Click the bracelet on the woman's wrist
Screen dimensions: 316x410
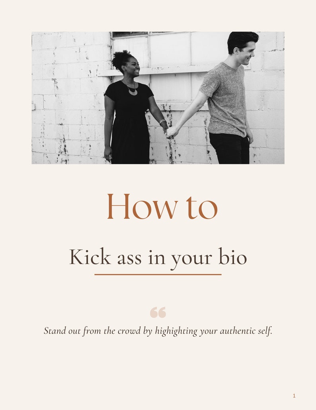162,122
